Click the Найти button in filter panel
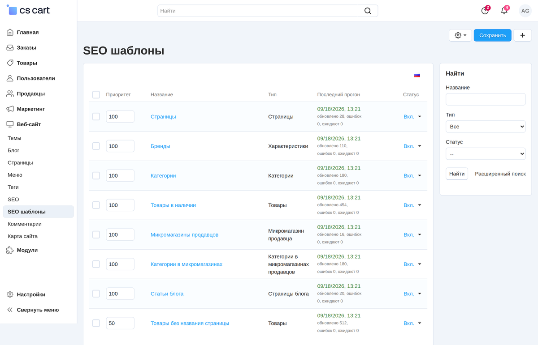Viewport: 538px width, 345px height. click(457, 174)
